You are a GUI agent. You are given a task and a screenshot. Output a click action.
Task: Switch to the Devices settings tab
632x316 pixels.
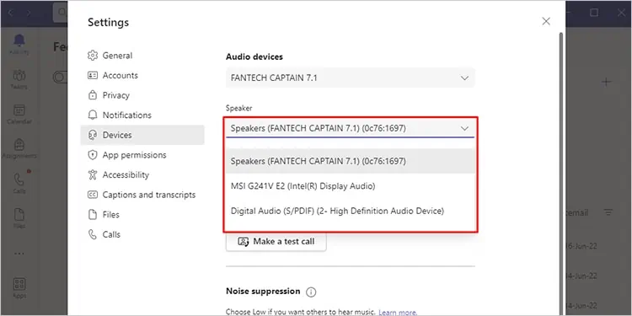(x=142, y=135)
